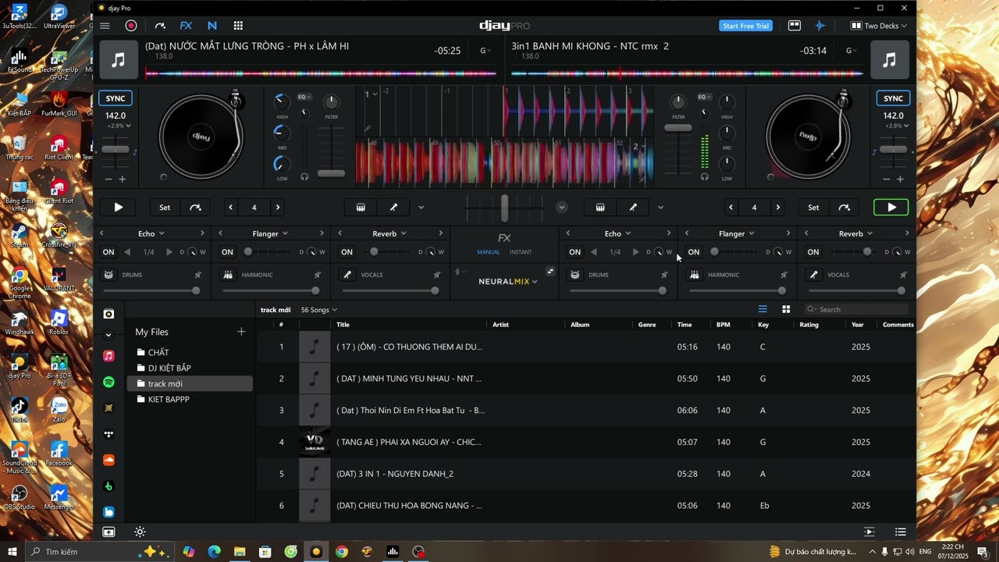Switch library to grid view
Image resolution: width=999 pixels, height=562 pixels.
tap(786, 309)
